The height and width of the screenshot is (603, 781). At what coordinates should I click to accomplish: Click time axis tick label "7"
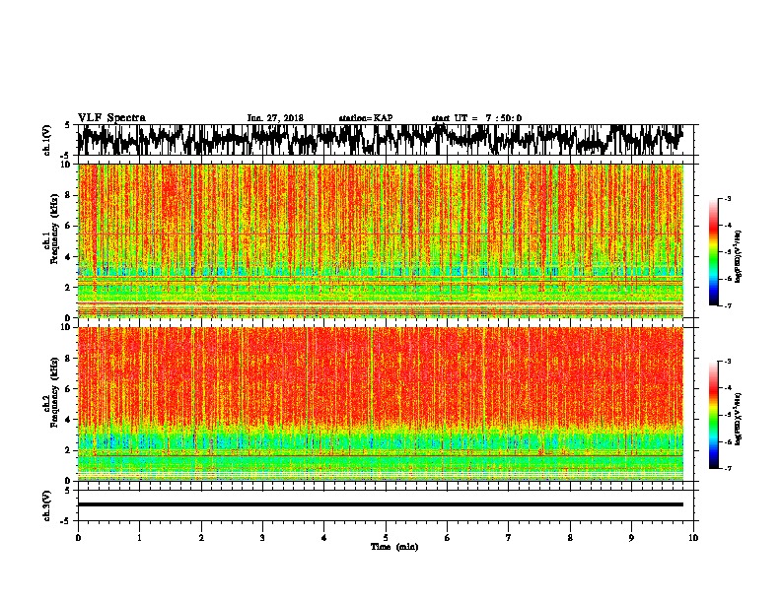click(x=509, y=538)
